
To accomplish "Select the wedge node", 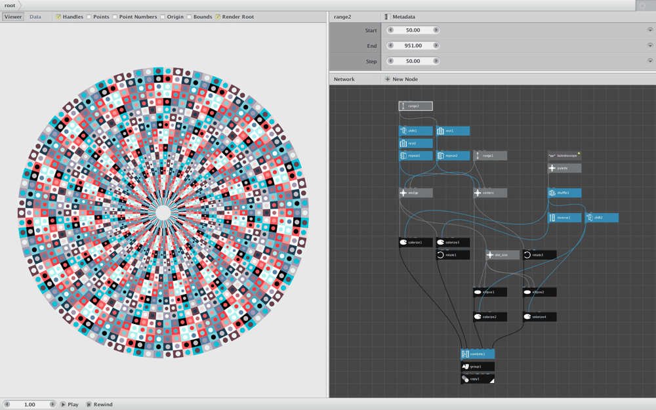I will pos(415,193).
